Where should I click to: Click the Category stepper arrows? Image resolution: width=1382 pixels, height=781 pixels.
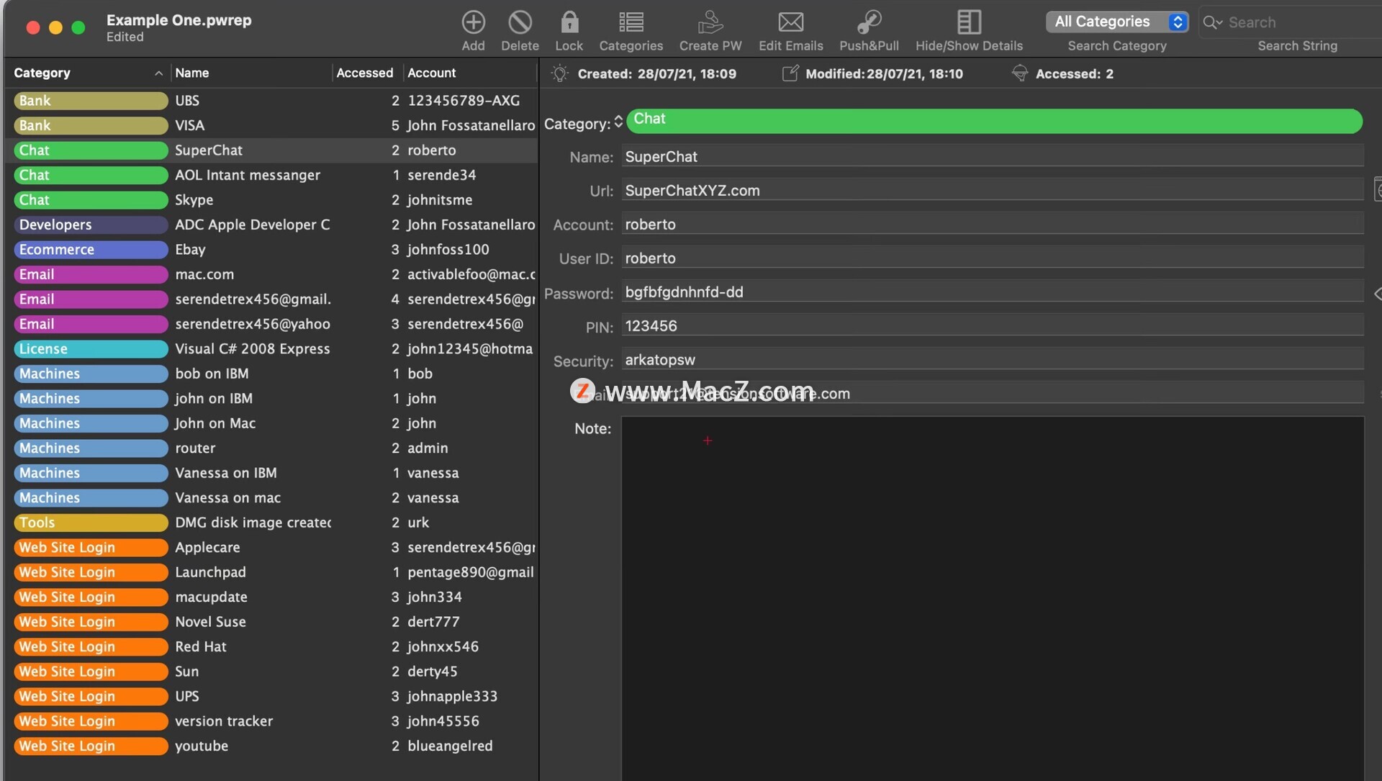coord(618,123)
